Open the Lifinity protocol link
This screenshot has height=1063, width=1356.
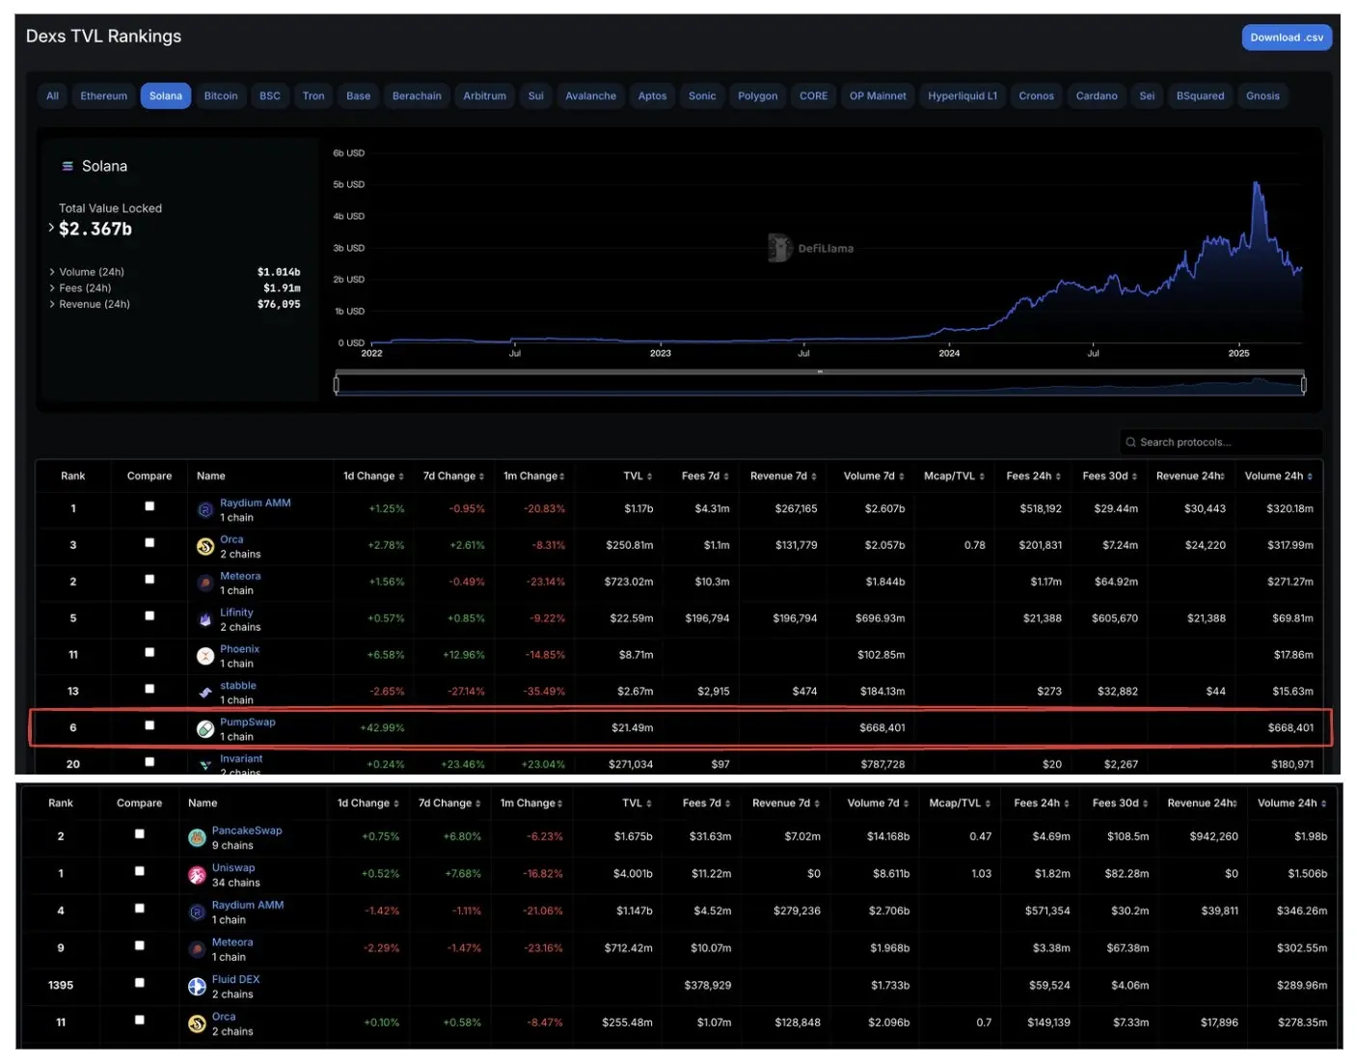tap(235, 612)
